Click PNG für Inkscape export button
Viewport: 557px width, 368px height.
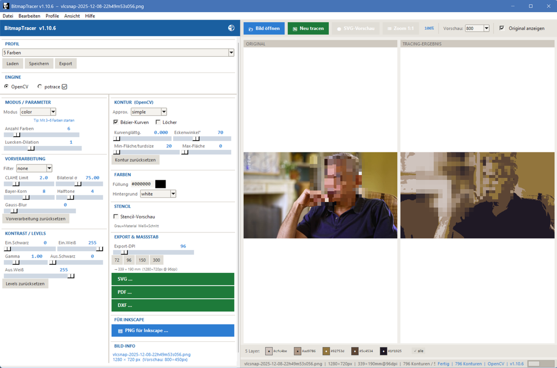[173, 331]
